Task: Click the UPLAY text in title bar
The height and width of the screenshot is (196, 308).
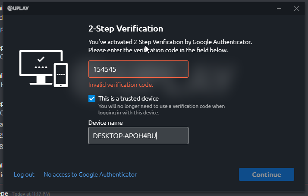Action: pyautogui.click(x=21, y=8)
